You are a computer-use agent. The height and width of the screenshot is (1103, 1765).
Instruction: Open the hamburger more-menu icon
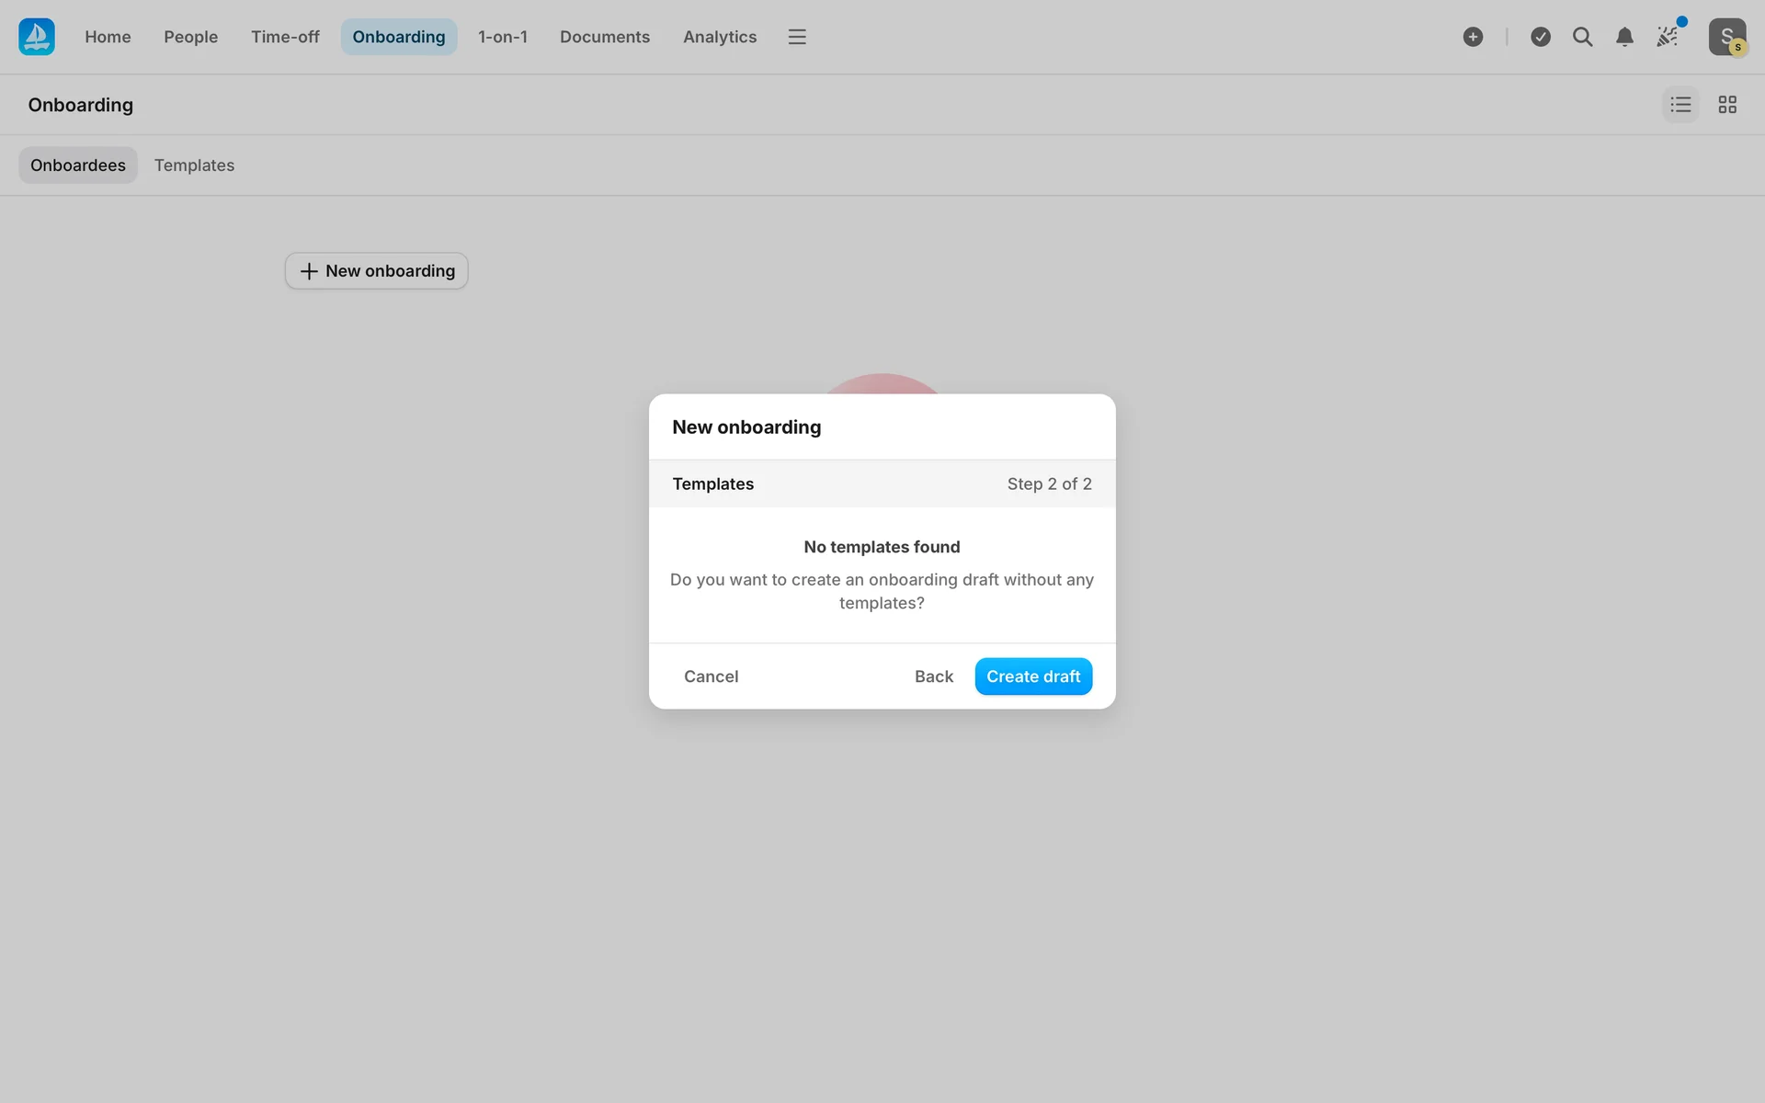point(796,37)
